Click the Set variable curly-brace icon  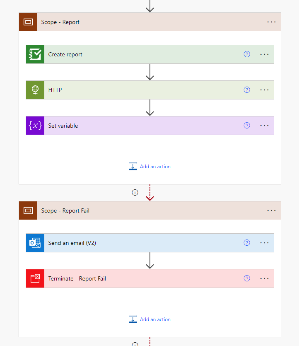tap(35, 126)
